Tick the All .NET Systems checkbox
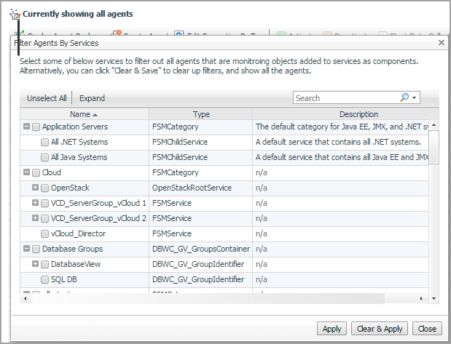The height and width of the screenshot is (344, 451). tap(45, 142)
